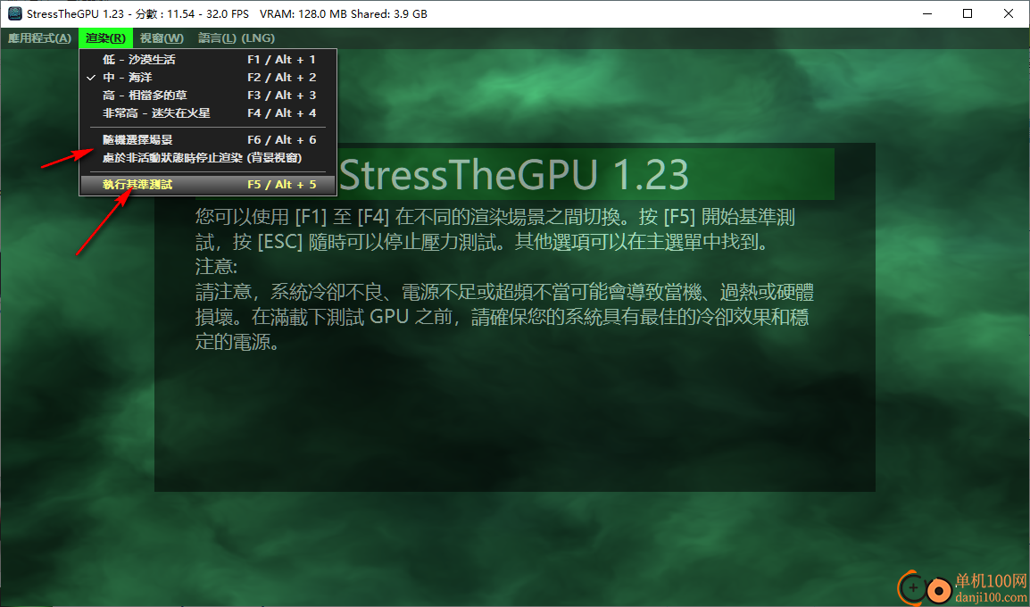Open the 應用程式(A) menu

tap(39, 38)
